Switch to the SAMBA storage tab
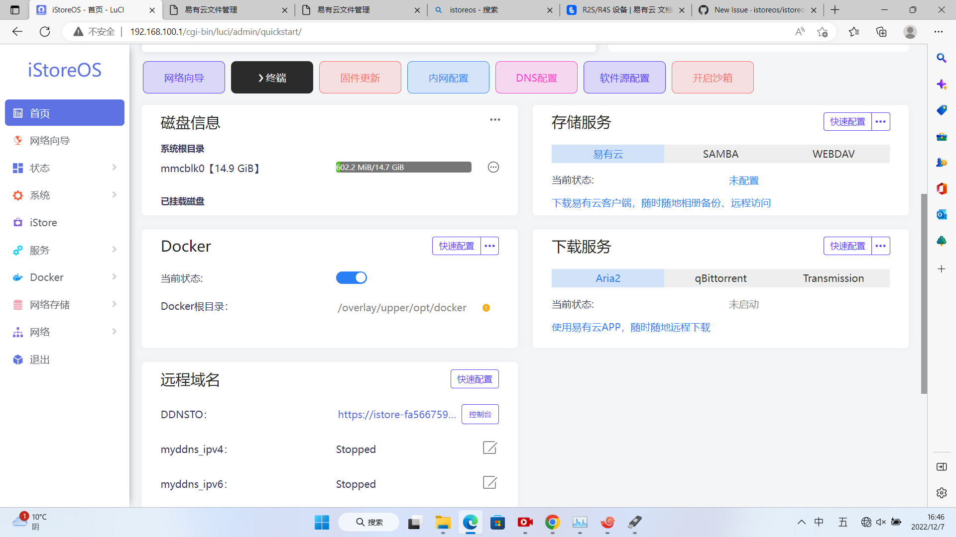This screenshot has width=956, height=537. point(720,154)
